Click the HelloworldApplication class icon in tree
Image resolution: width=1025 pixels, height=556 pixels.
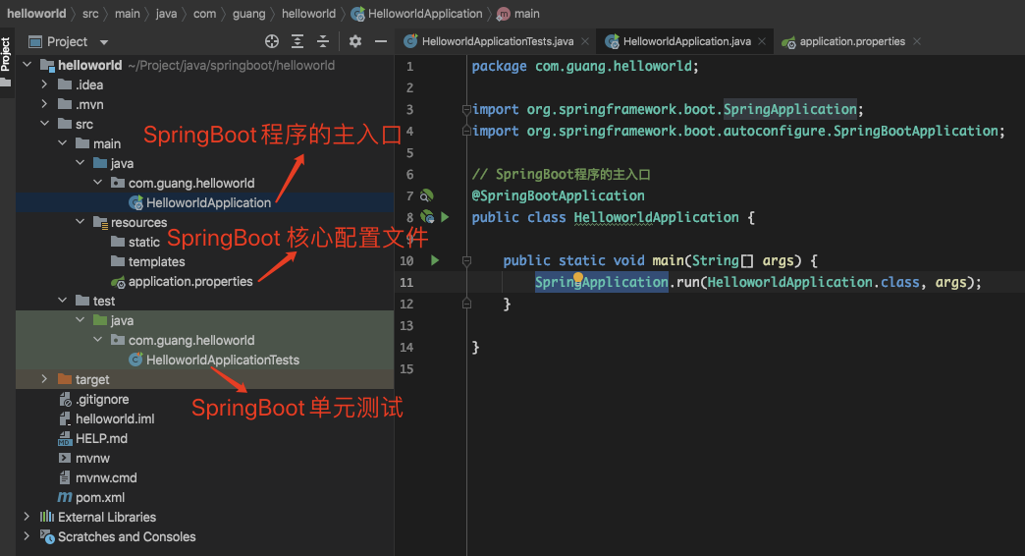(x=135, y=202)
